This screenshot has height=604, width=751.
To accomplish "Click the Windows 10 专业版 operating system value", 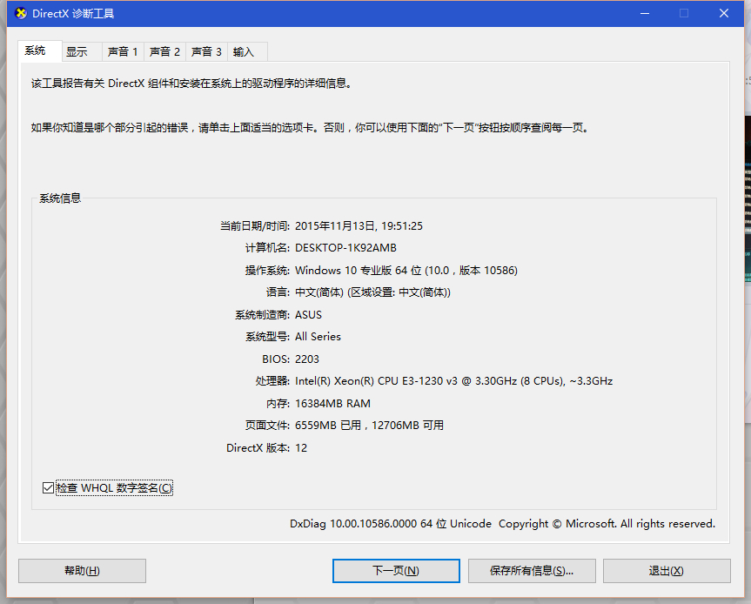I will click(x=406, y=270).
